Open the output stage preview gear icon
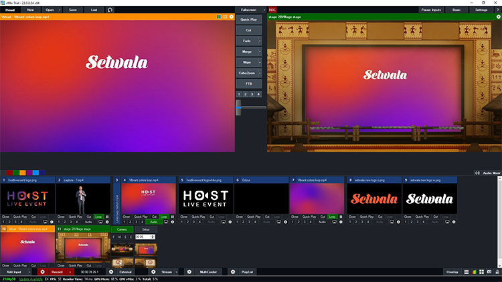Image resolution: width=502 pixels, height=282 pixels. [497, 17]
